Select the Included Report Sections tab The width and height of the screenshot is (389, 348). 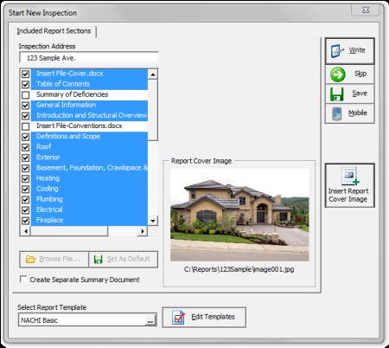click(x=54, y=31)
